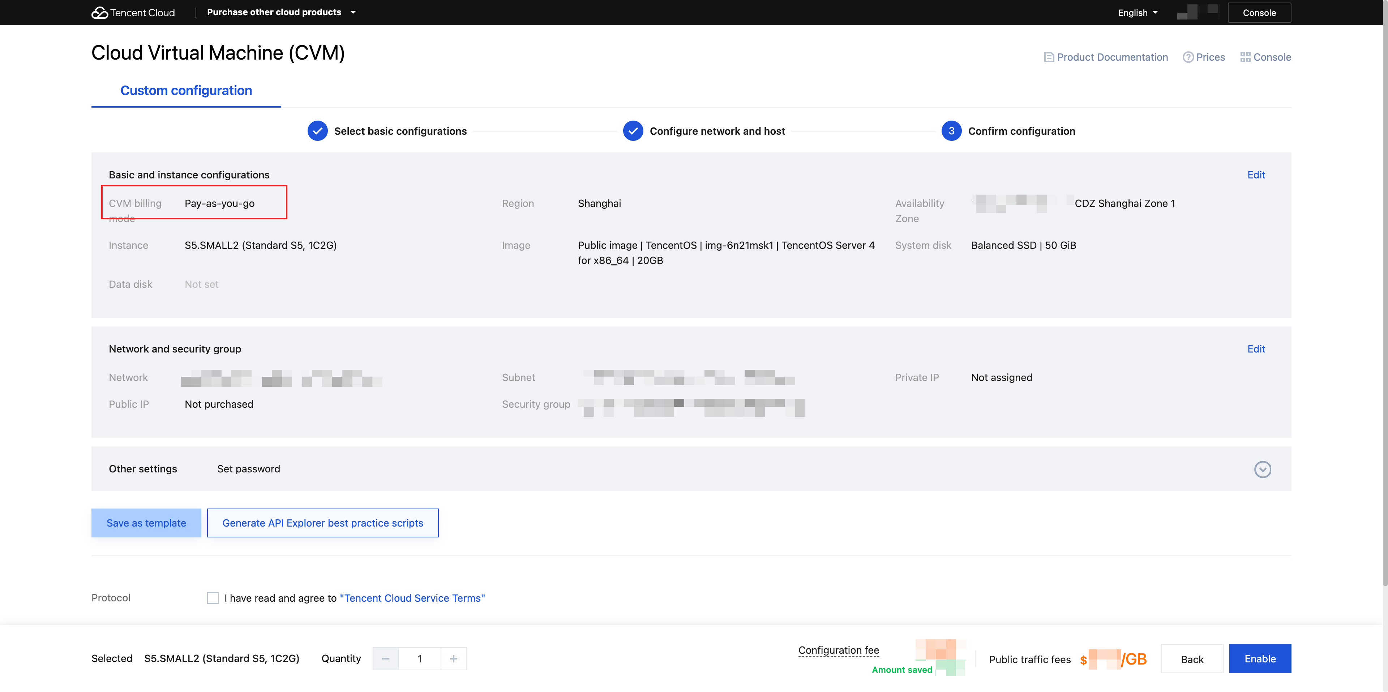Click Save as template button
This screenshot has width=1388, height=692.
(x=146, y=523)
